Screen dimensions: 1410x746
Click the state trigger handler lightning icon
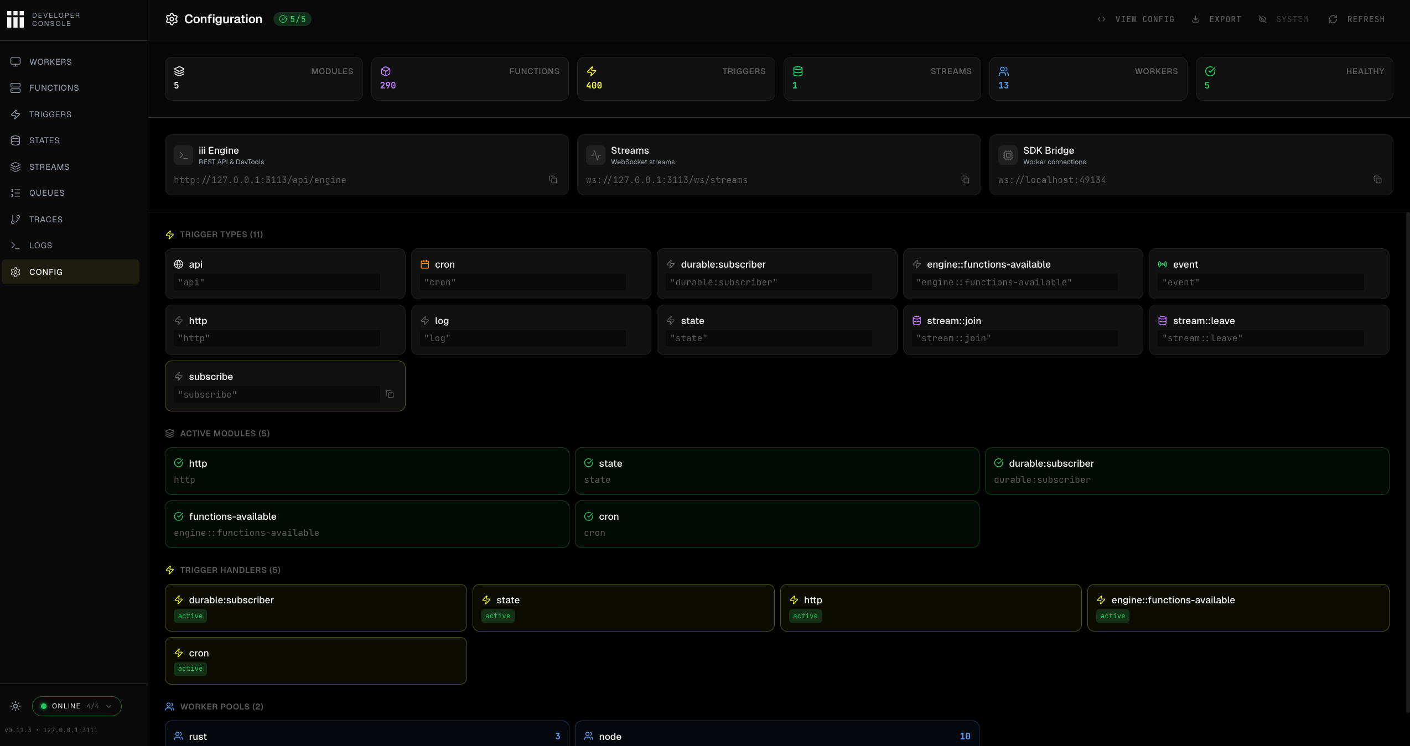tap(486, 600)
